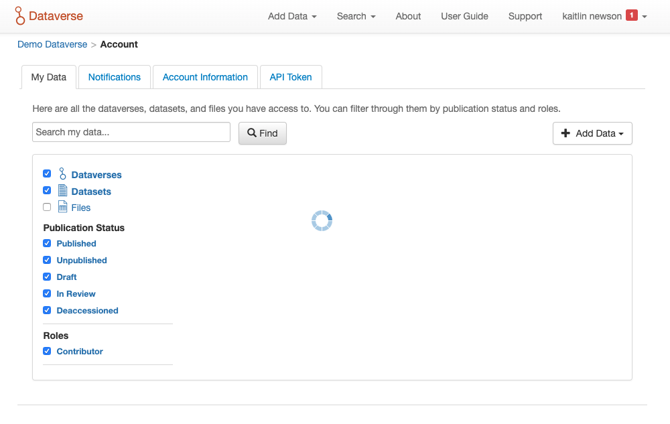Viewport: 670px width, 424px height.
Task: Open the Search navbar dropdown
Action: (356, 16)
